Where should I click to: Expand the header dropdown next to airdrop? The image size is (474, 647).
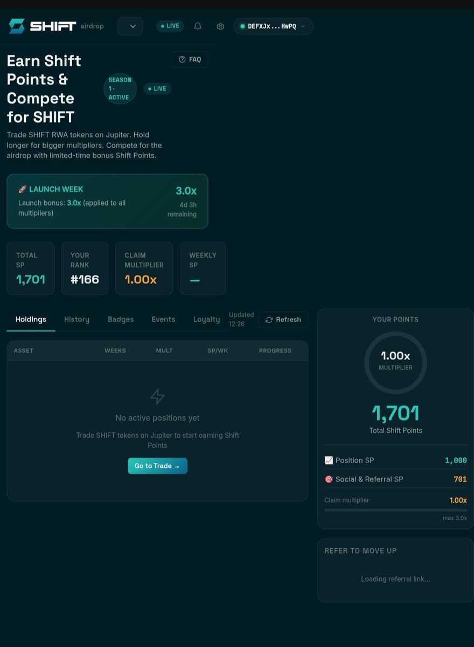(x=130, y=26)
